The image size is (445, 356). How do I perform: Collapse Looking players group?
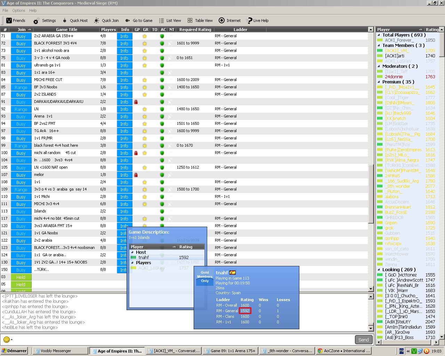(379, 270)
